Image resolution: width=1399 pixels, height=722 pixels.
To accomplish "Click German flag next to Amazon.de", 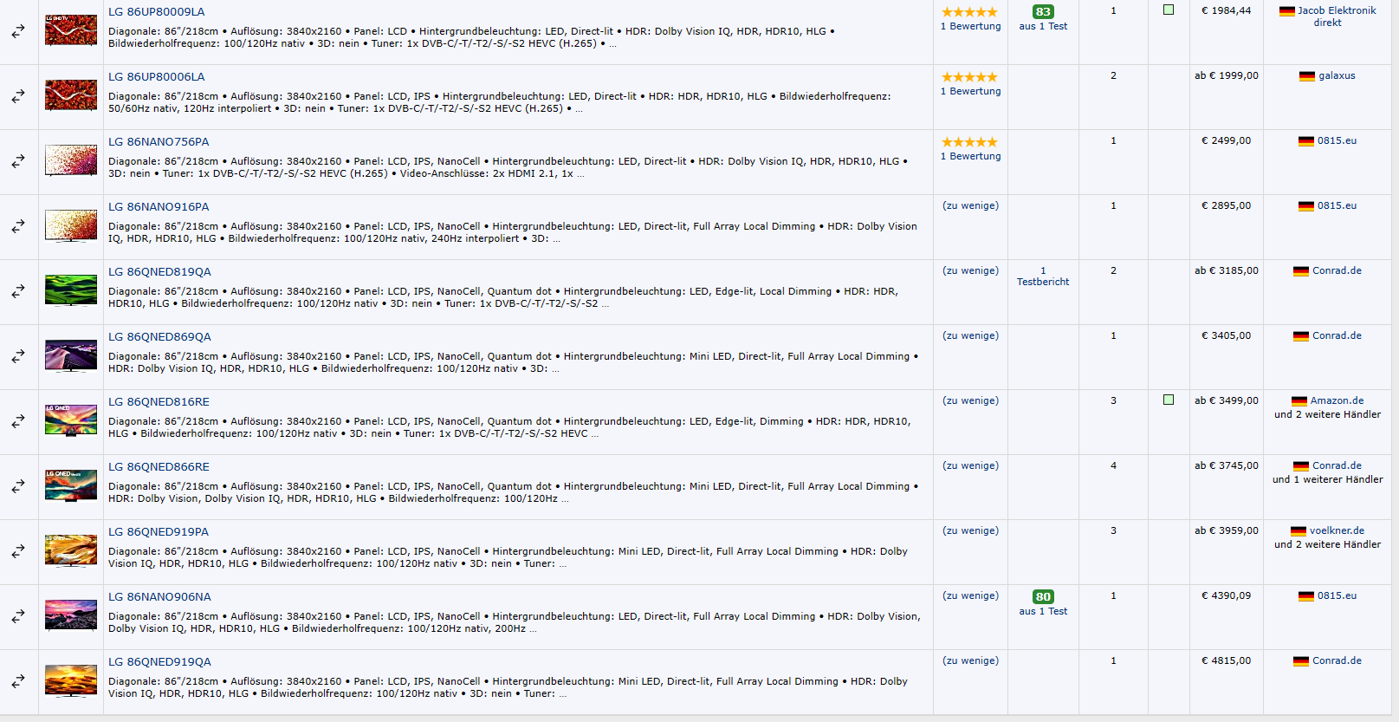I will (x=1299, y=401).
